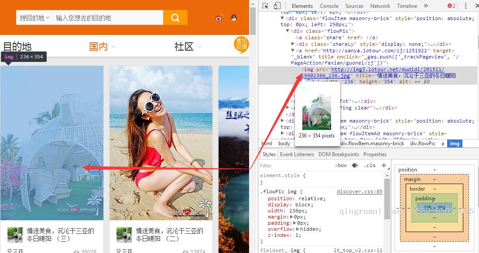Viewport: 479px width, 253px height.
Task: Toggle the :hov pseudo-state panel
Action: [x=342, y=165]
